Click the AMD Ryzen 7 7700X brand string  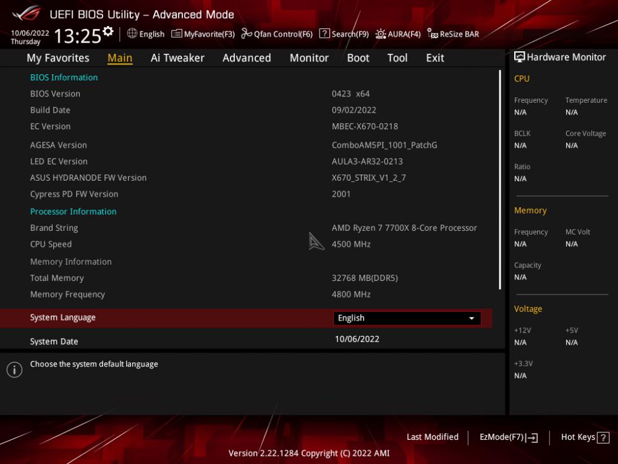coord(404,228)
